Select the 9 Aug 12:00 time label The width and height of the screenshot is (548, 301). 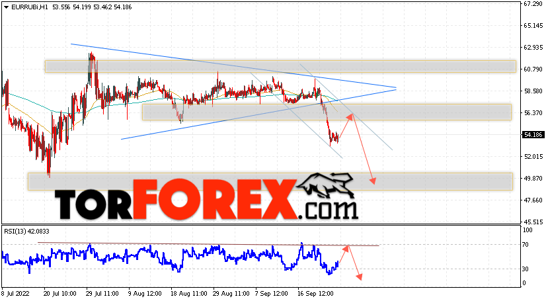[x=145, y=293]
